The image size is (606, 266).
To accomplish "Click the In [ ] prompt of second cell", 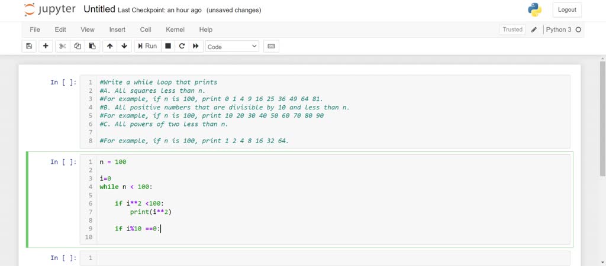I will 63,162.
